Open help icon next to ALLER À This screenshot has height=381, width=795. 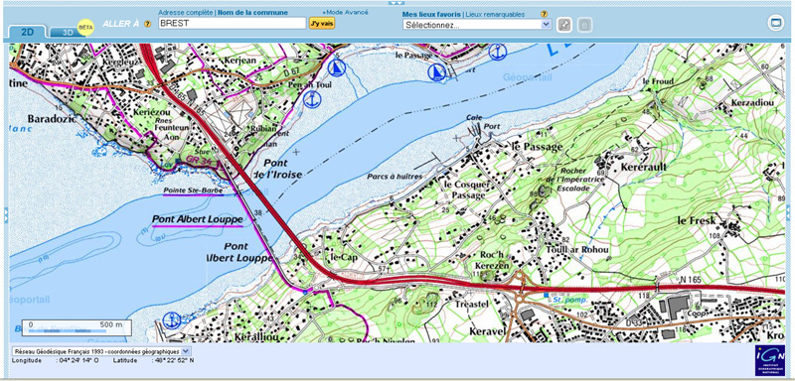tap(147, 24)
